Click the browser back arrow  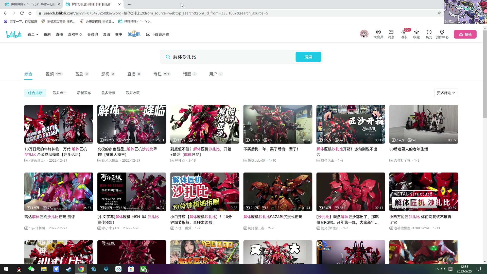coord(6,13)
